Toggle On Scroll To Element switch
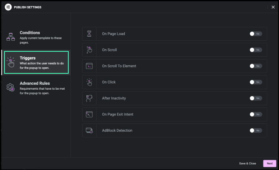Viewport: 279px width, 170px height. pos(256,66)
